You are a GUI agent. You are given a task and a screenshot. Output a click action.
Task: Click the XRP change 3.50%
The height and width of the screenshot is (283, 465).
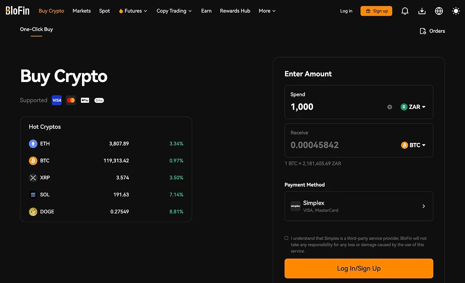tap(176, 178)
